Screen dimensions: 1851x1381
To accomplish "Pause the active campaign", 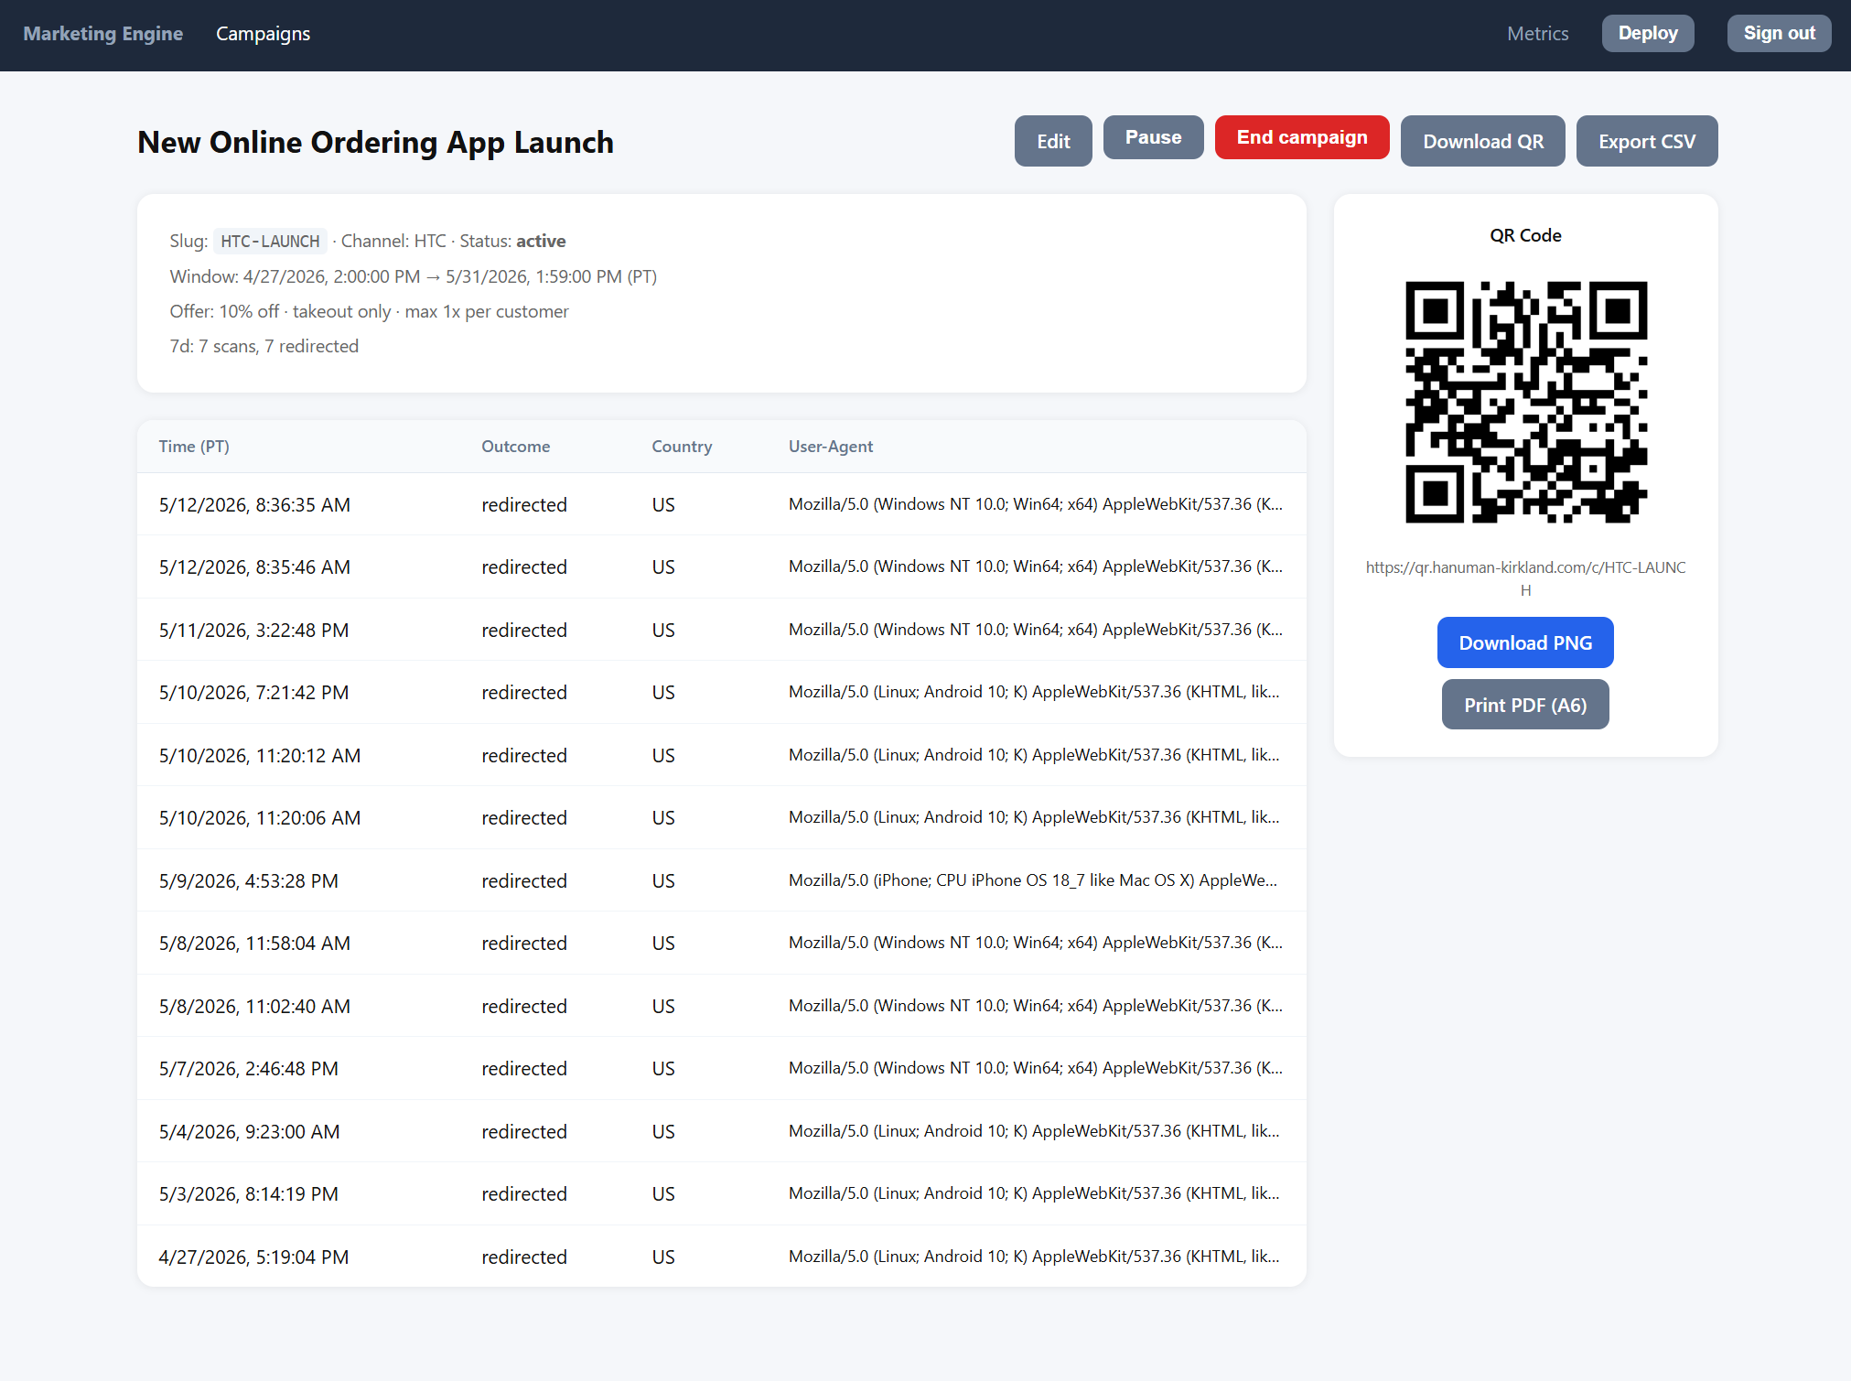I will [x=1153, y=137].
